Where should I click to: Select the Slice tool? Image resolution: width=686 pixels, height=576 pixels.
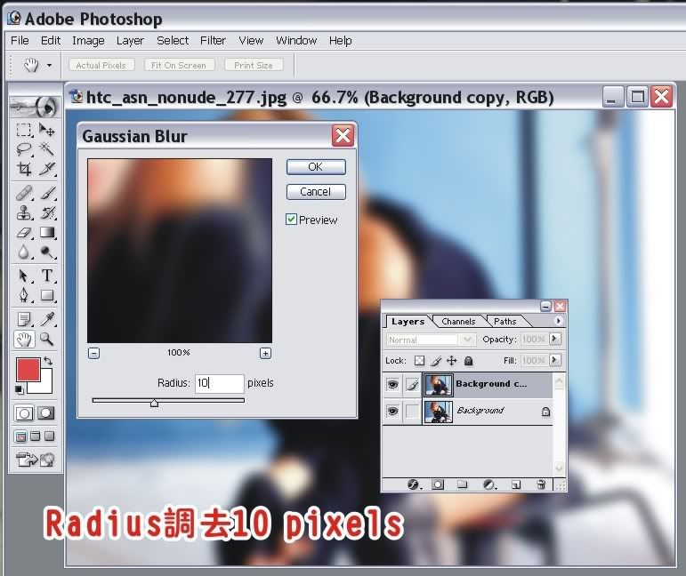coord(47,169)
